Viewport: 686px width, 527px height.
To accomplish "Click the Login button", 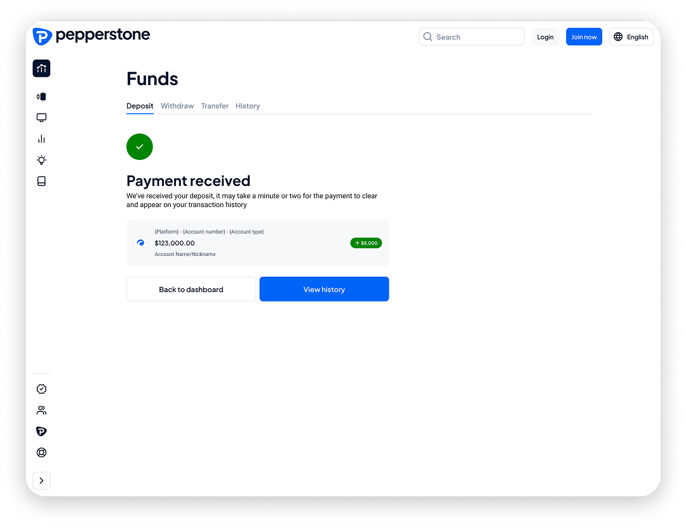I will click(545, 37).
